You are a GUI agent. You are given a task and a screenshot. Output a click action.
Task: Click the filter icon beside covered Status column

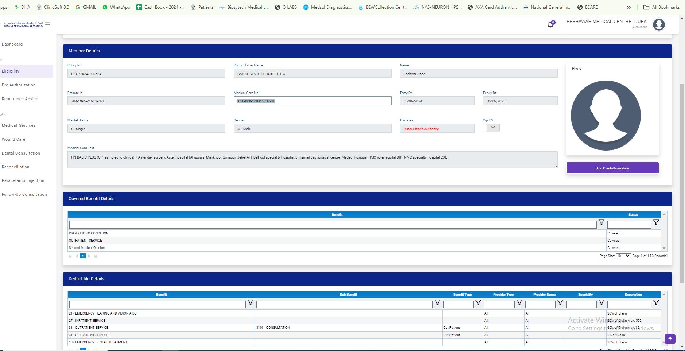pyautogui.click(x=656, y=222)
